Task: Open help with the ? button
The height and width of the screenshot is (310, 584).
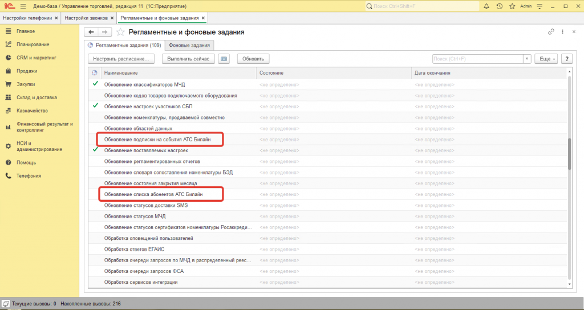Action: tap(567, 59)
